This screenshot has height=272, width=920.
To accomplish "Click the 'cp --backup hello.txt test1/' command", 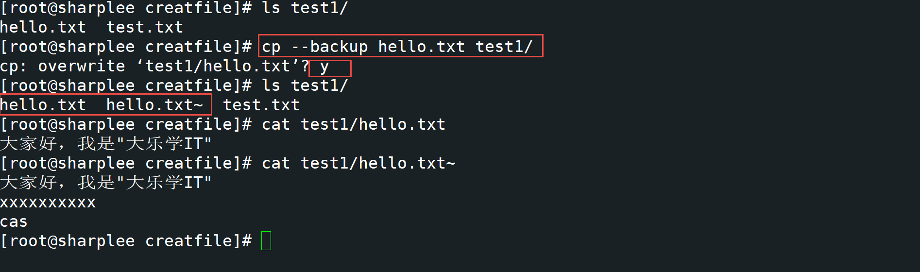I will [x=397, y=47].
